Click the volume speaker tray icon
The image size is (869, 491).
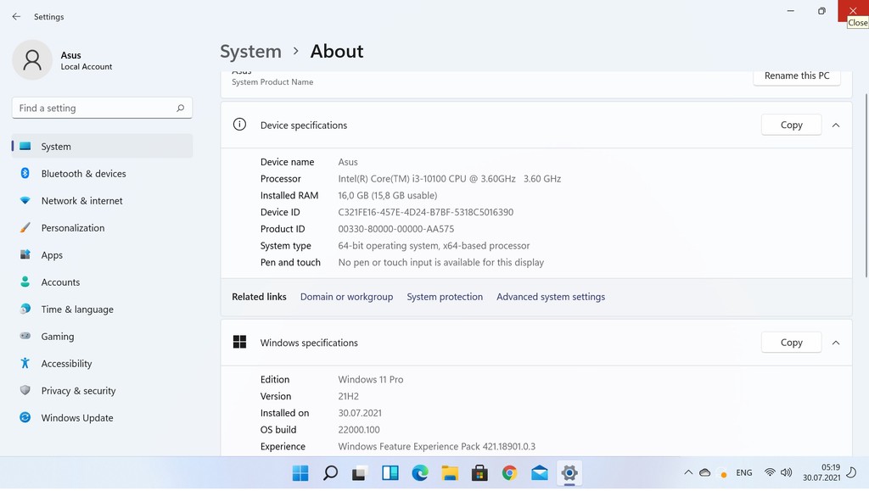coord(786,472)
